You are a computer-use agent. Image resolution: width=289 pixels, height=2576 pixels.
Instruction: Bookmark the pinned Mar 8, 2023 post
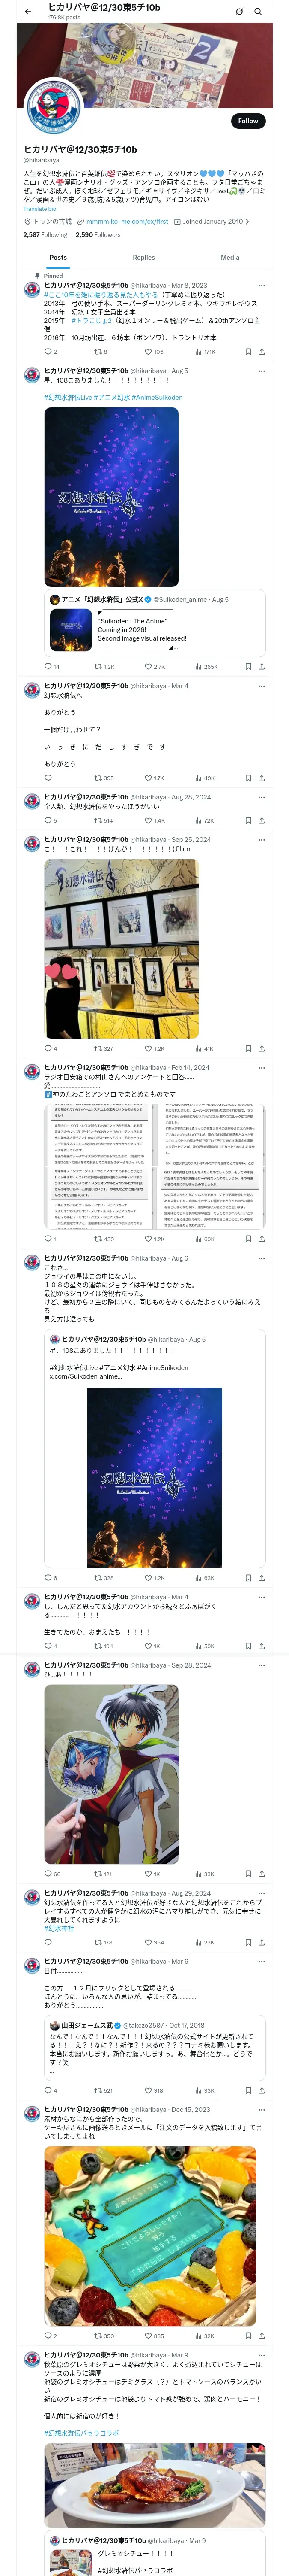[248, 352]
